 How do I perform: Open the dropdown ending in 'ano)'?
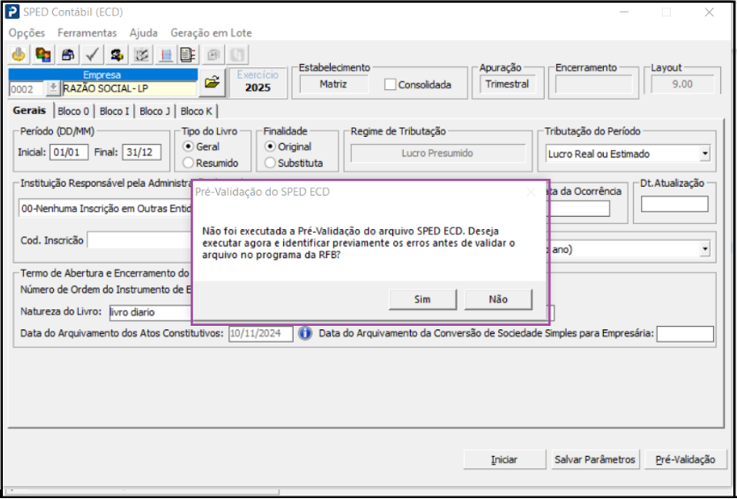click(704, 249)
